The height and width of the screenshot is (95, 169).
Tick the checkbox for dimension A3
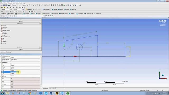(2, 64)
